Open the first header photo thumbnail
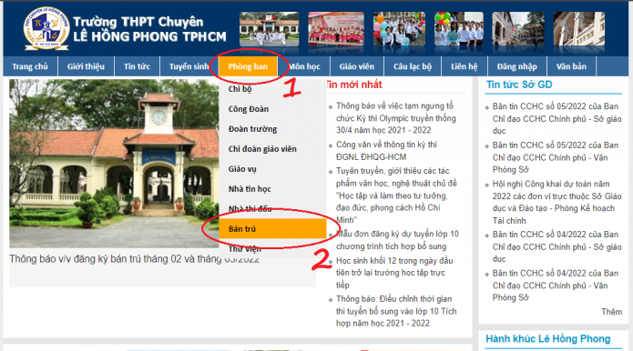The image size is (633, 351). tap(270, 29)
